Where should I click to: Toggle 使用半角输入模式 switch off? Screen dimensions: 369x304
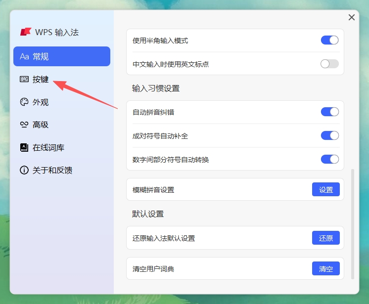pos(330,40)
